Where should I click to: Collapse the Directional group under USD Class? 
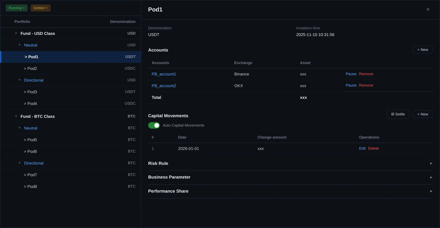(20, 80)
